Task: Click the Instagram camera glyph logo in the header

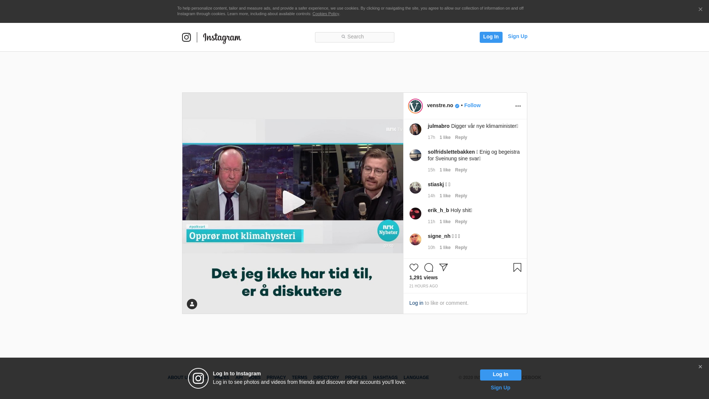Action: click(186, 37)
